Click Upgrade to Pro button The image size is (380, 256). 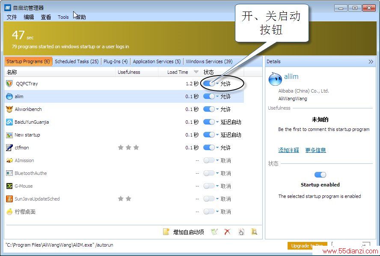[307, 246]
